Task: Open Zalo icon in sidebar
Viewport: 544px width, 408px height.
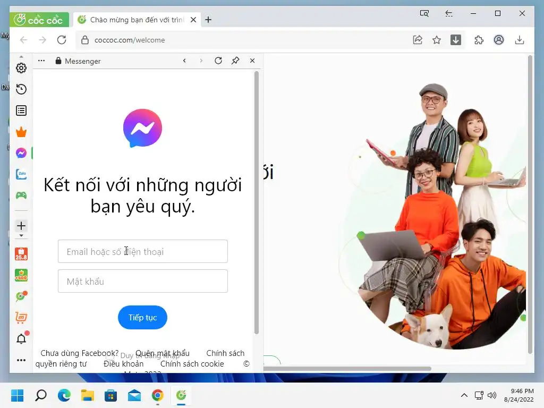Action: [x=21, y=174]
